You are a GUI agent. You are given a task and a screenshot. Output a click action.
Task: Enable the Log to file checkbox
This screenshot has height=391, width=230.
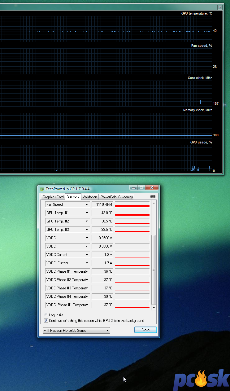[46, 315]
